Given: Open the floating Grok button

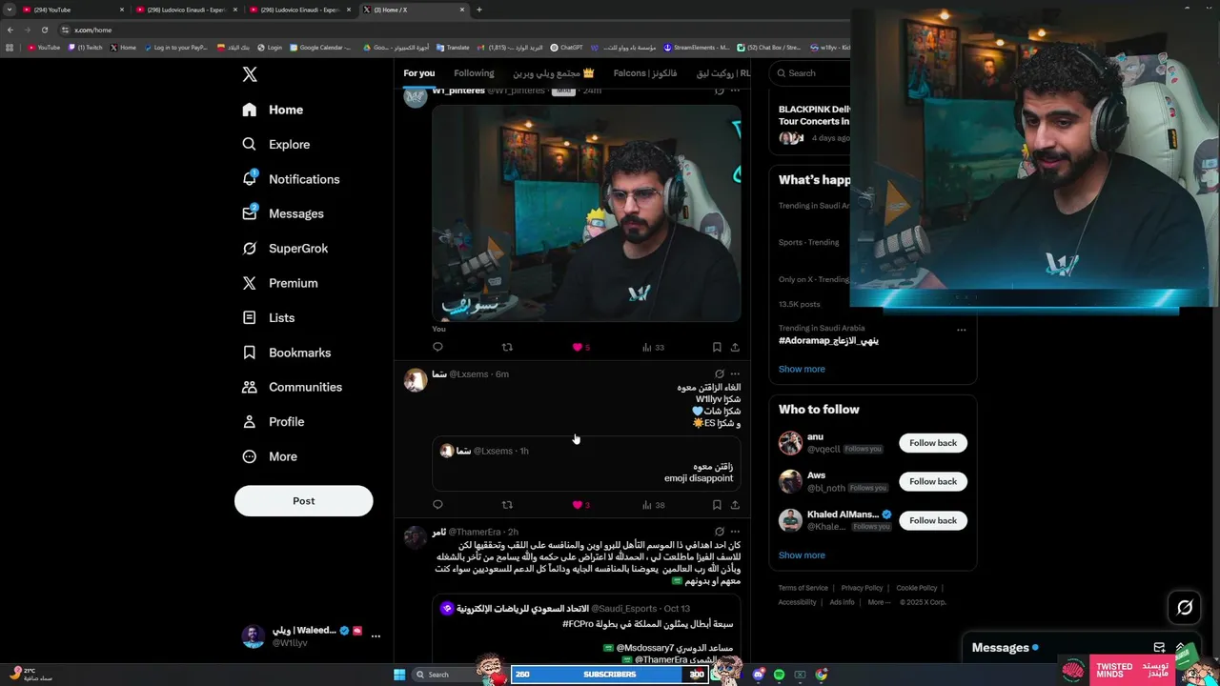Looking at the screenshot, I should pos(1185,607).
